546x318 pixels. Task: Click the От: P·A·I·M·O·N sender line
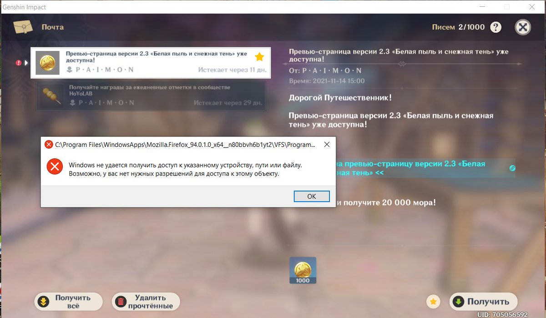(x=325, y=71)
